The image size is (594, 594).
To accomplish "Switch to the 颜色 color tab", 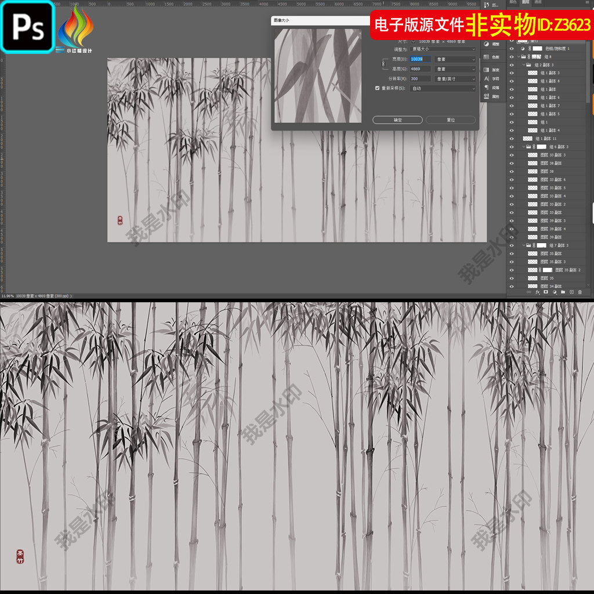I will pyautogui.click(x=513, y=2).
